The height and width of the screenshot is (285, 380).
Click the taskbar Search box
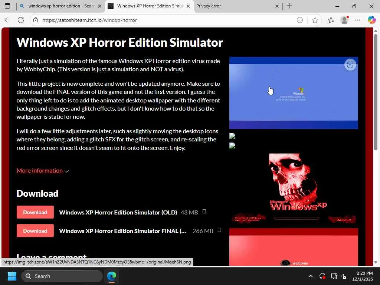(62, 276)
